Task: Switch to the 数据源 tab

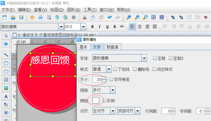Action: (x=113, y=47)
